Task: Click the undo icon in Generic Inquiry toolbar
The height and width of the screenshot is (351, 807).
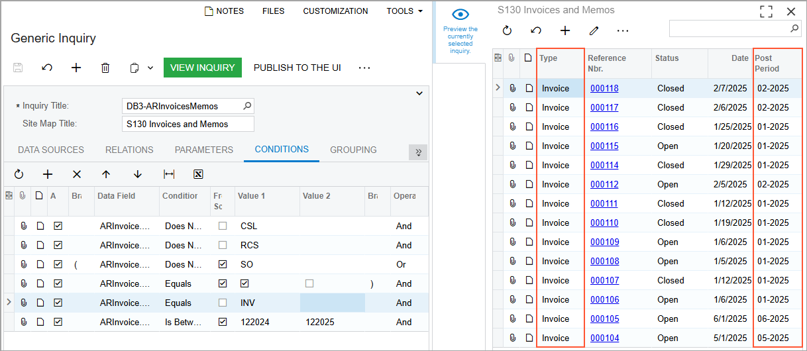Action: [x=47, y=68]
